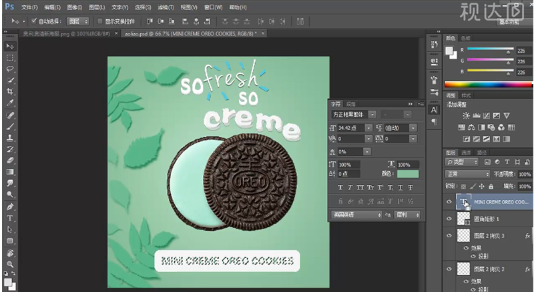Open the font size 34.42 点 dropdown
534x292 pixels.
click(x=368, y=128)
